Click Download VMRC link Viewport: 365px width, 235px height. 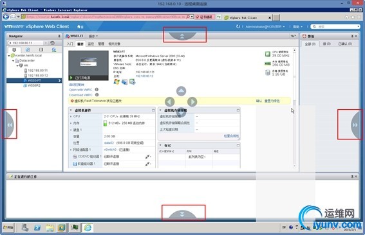[80, 95]
